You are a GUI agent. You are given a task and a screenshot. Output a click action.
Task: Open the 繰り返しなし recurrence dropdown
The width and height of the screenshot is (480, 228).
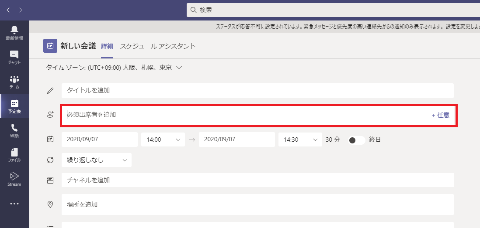97,160
